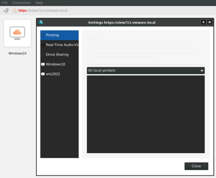Click the camera icon for Real-Time Audio-Video
The width and height of the screenshot is (216, 178).
coord(43,45)
